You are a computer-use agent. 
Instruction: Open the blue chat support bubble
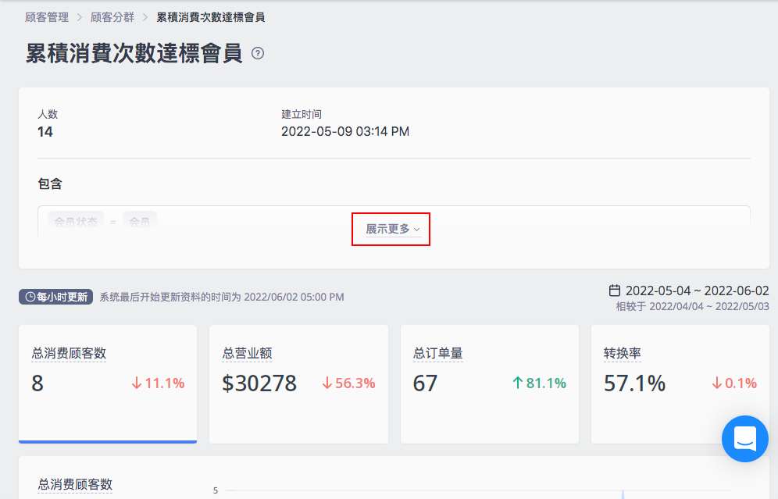[x=744, y=439]
